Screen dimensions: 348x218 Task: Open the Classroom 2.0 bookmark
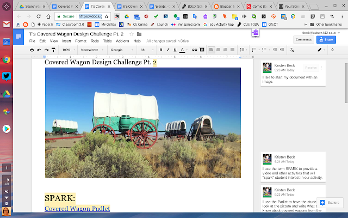click(x=70, y=25)
